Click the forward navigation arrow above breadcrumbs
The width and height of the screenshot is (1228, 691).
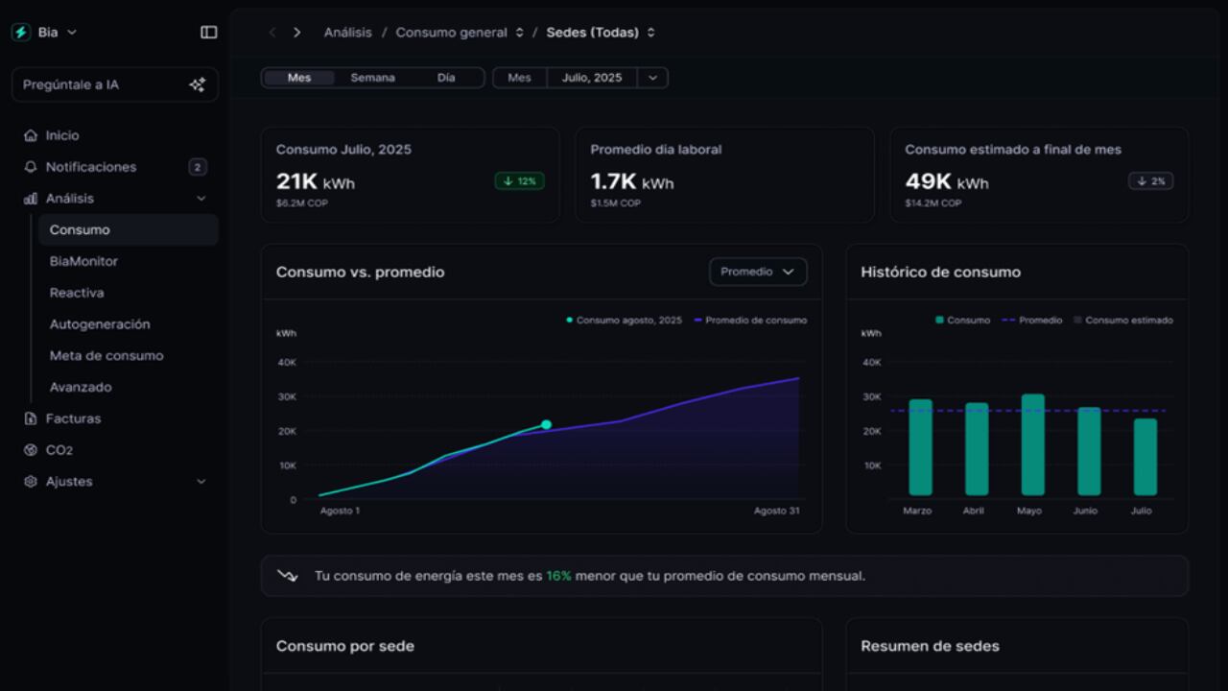pyautogui.click(x=297, y=32)
